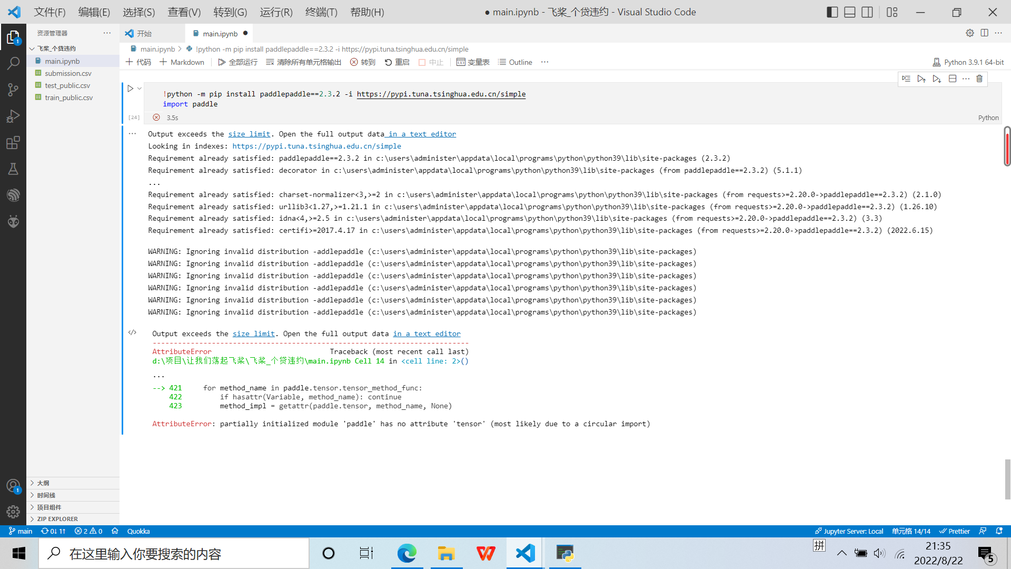
Task: Click 清除所有单元格输出 button
Action: 304,62
